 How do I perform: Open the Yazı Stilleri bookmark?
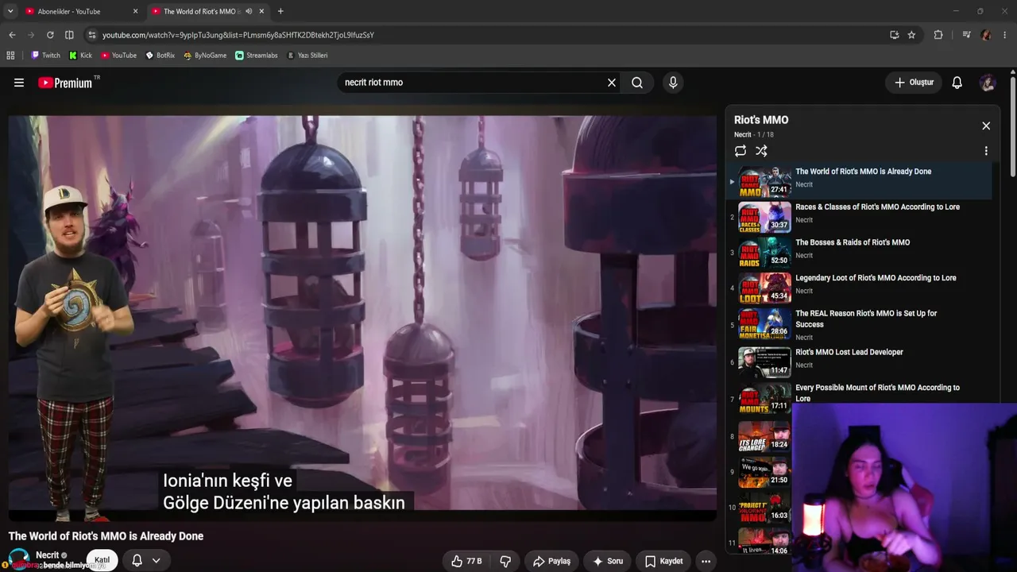[x=307, y=56]
